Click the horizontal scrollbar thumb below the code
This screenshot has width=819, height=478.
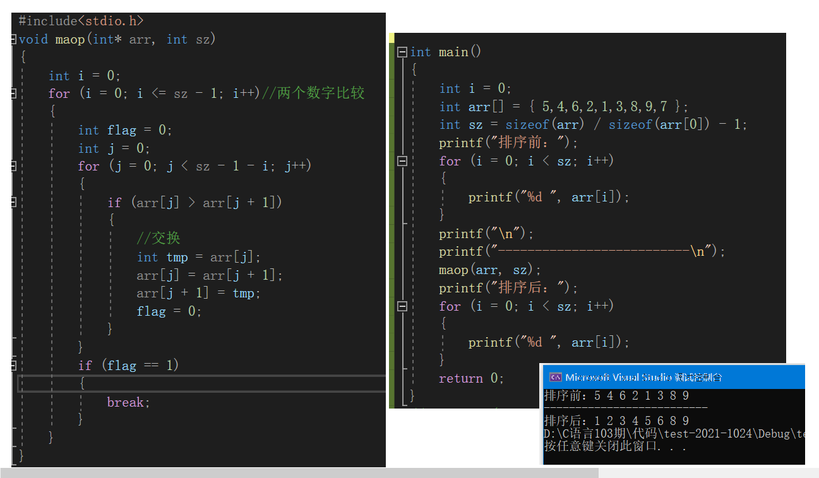point(299,472)
